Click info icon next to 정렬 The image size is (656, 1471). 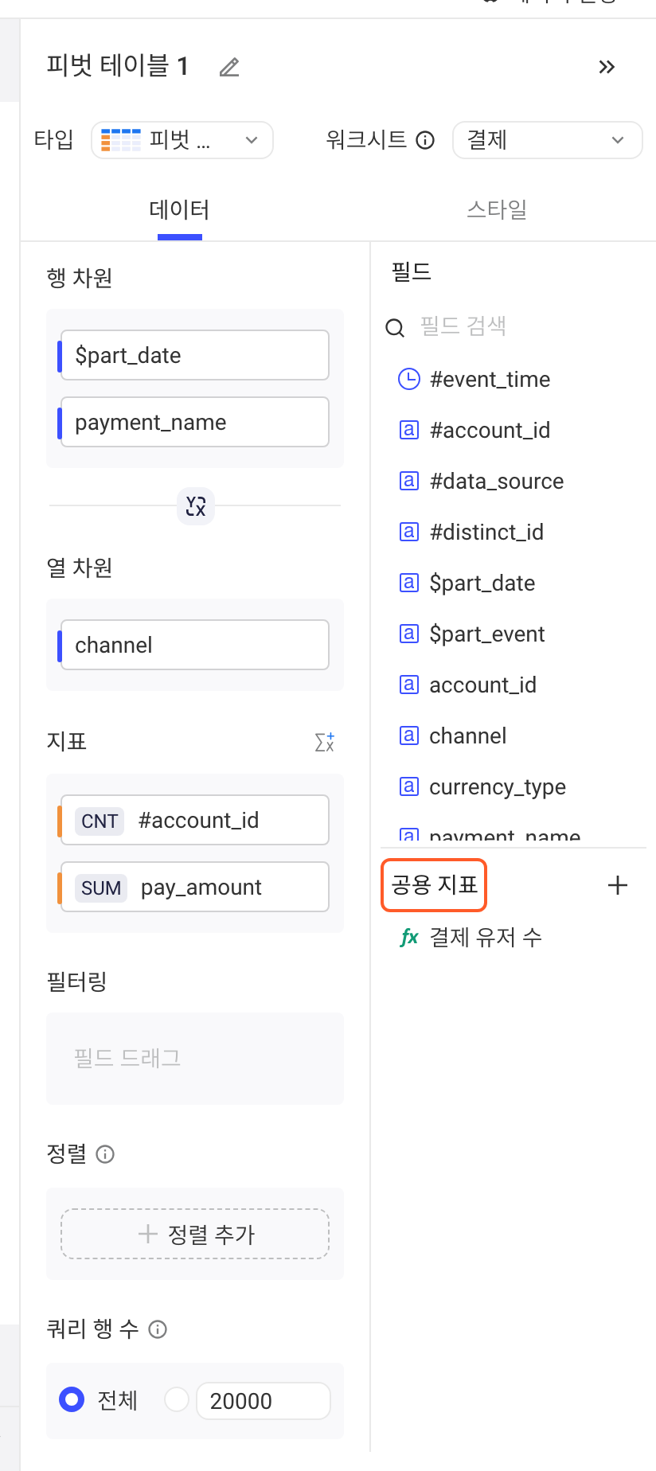coord(105,1154)
